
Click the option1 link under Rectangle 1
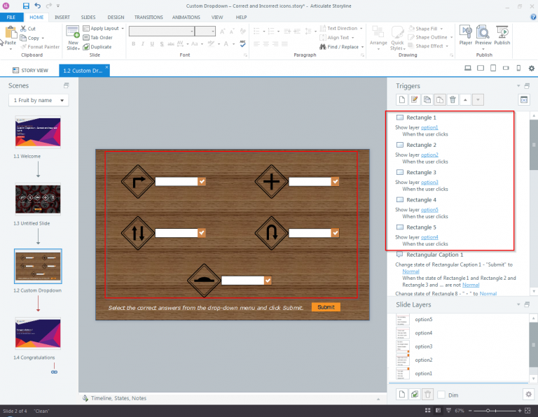(x=429, y=127)
